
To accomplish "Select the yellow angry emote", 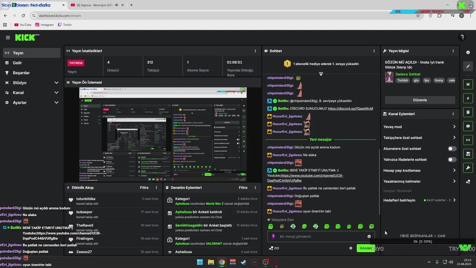I will [x=282, y=226].
